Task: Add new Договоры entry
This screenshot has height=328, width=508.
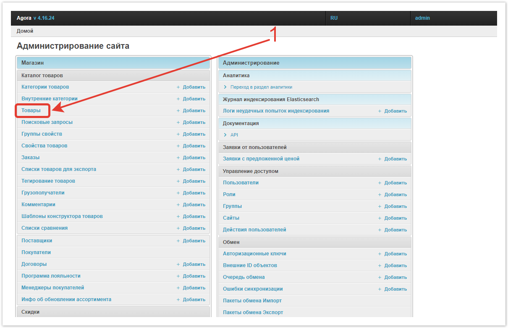Action: (194, 265)
